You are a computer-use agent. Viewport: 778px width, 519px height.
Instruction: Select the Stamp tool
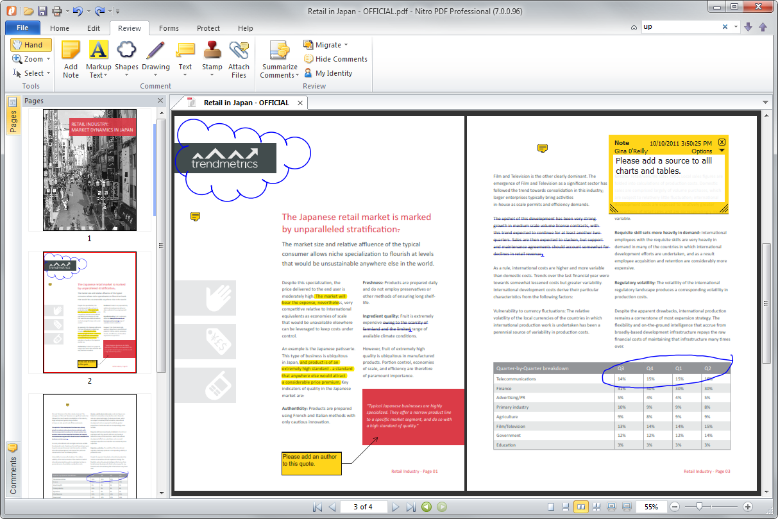[212, 58]
